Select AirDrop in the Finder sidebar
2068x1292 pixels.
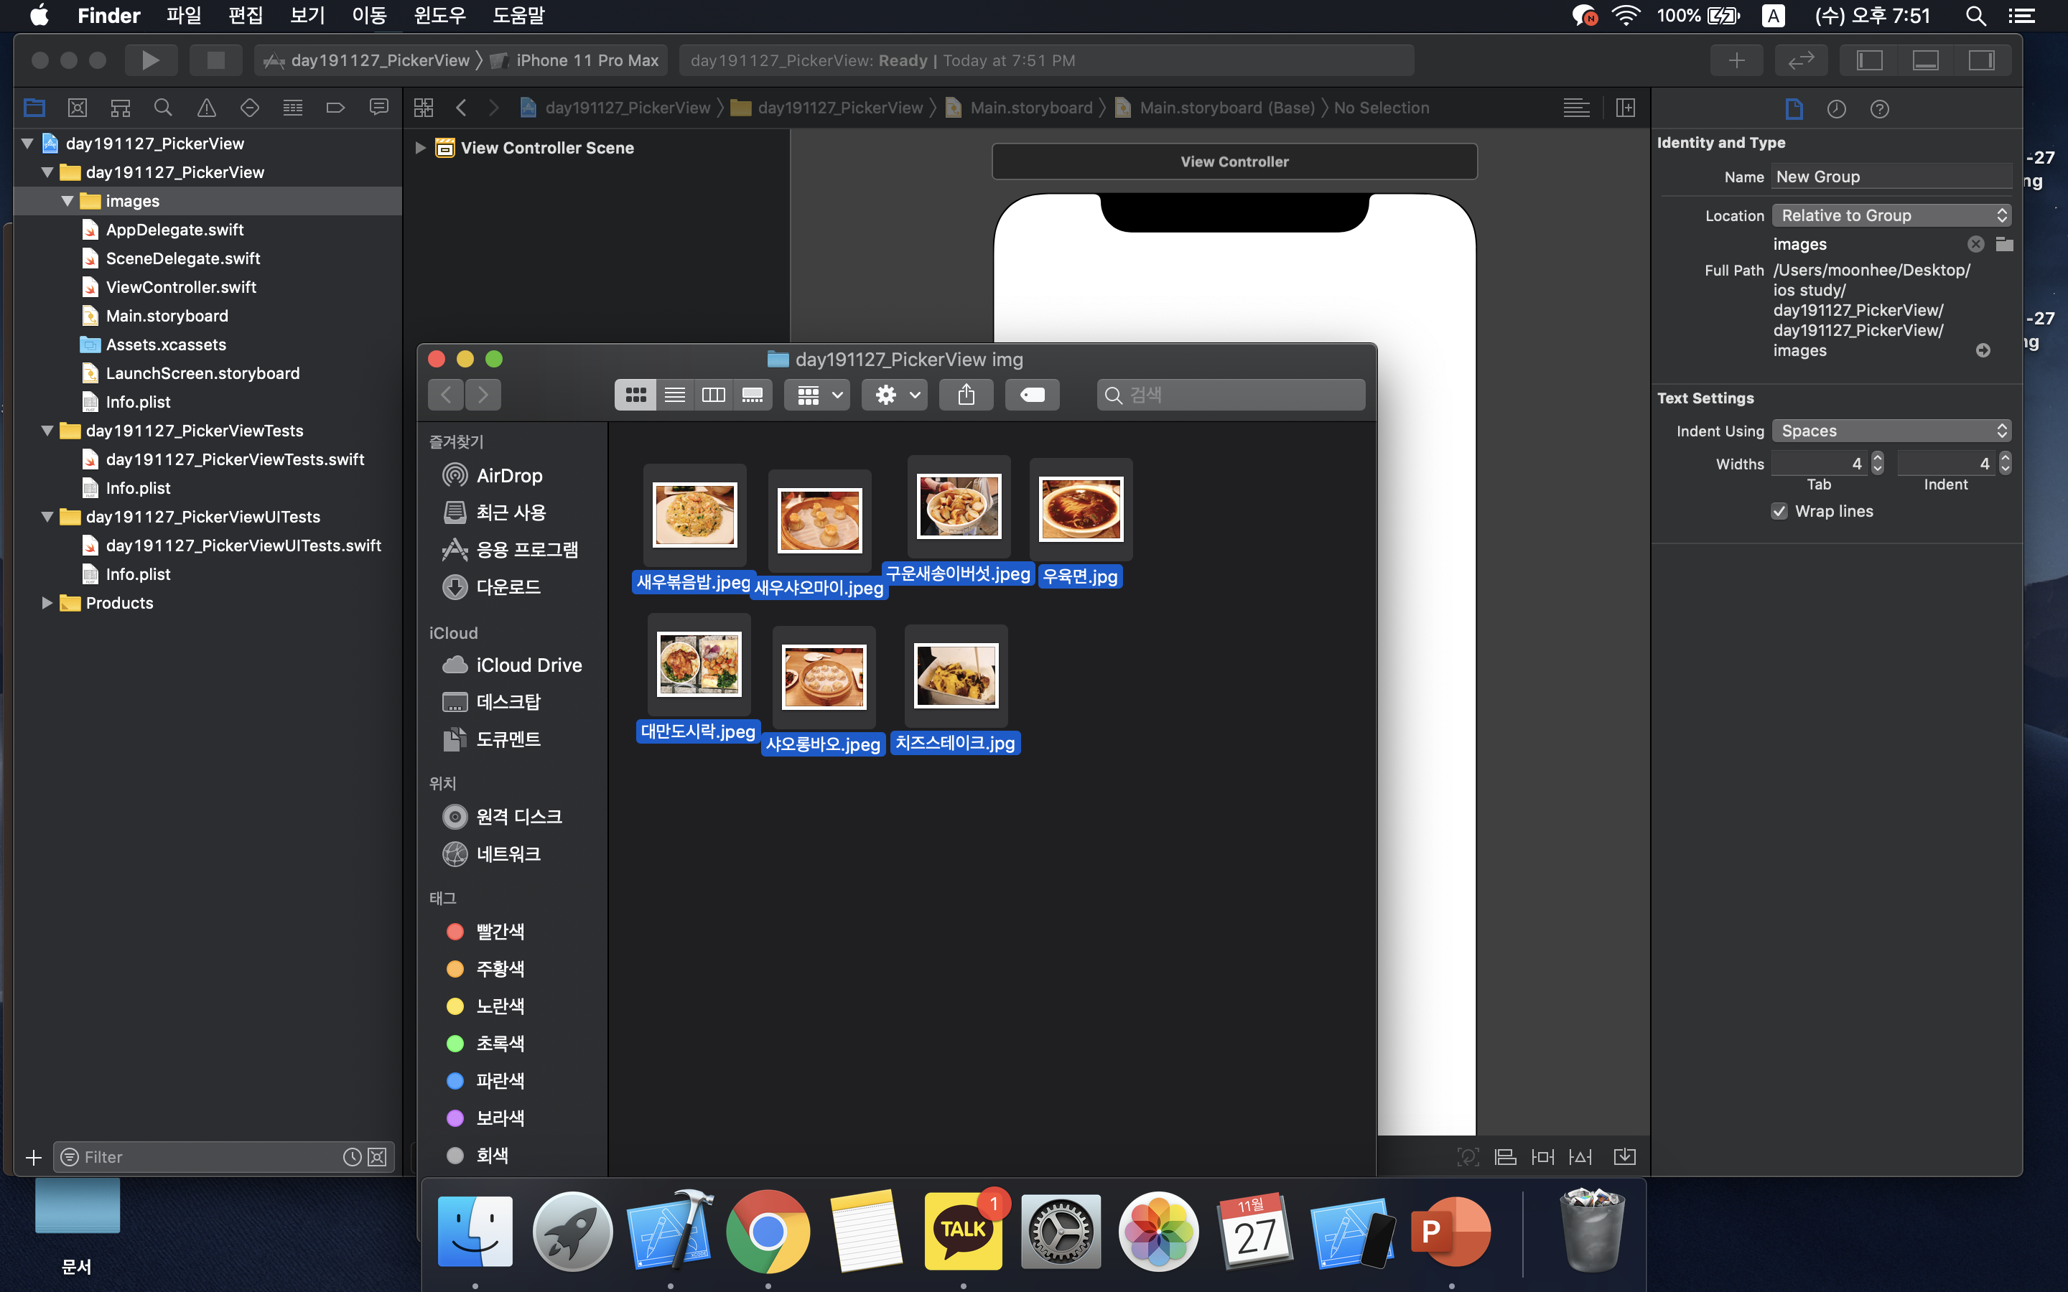coord(508,475)
